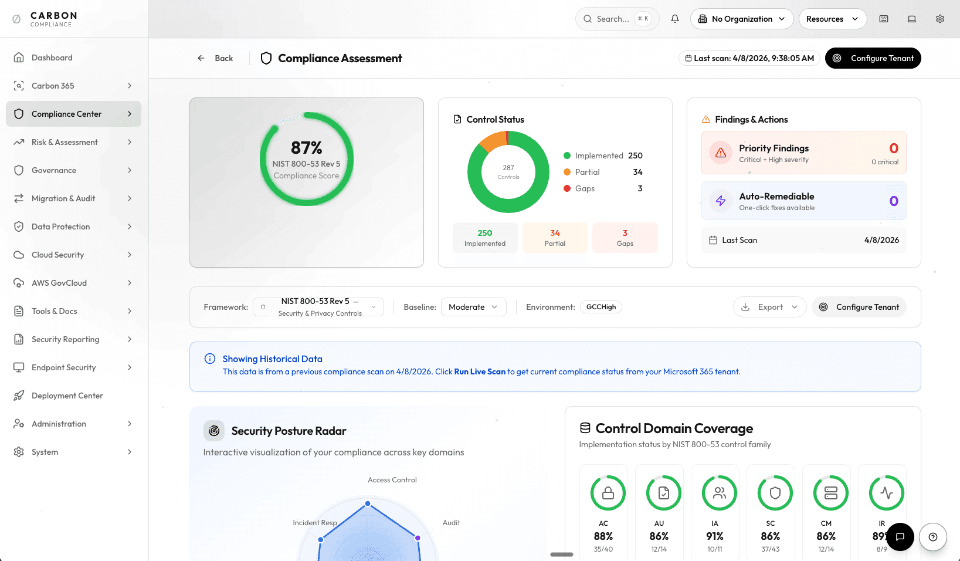Click the Carbon Compliance logo
The image size is (960, 561).
click(45, 19)
